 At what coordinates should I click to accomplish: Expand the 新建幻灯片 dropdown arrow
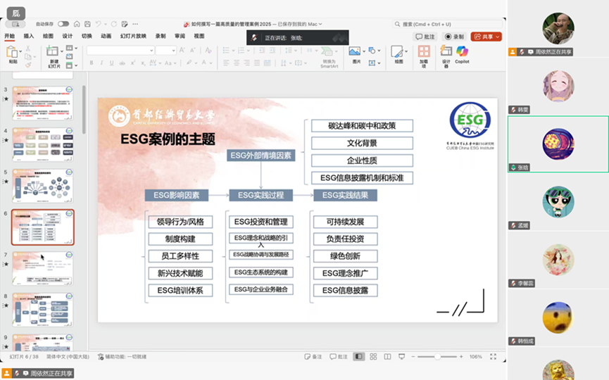pos(62,51)
